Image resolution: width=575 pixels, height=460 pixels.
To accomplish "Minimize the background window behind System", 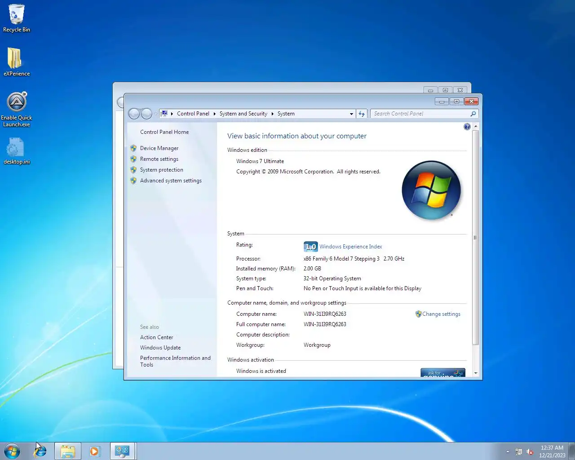I will click(430, 90).
